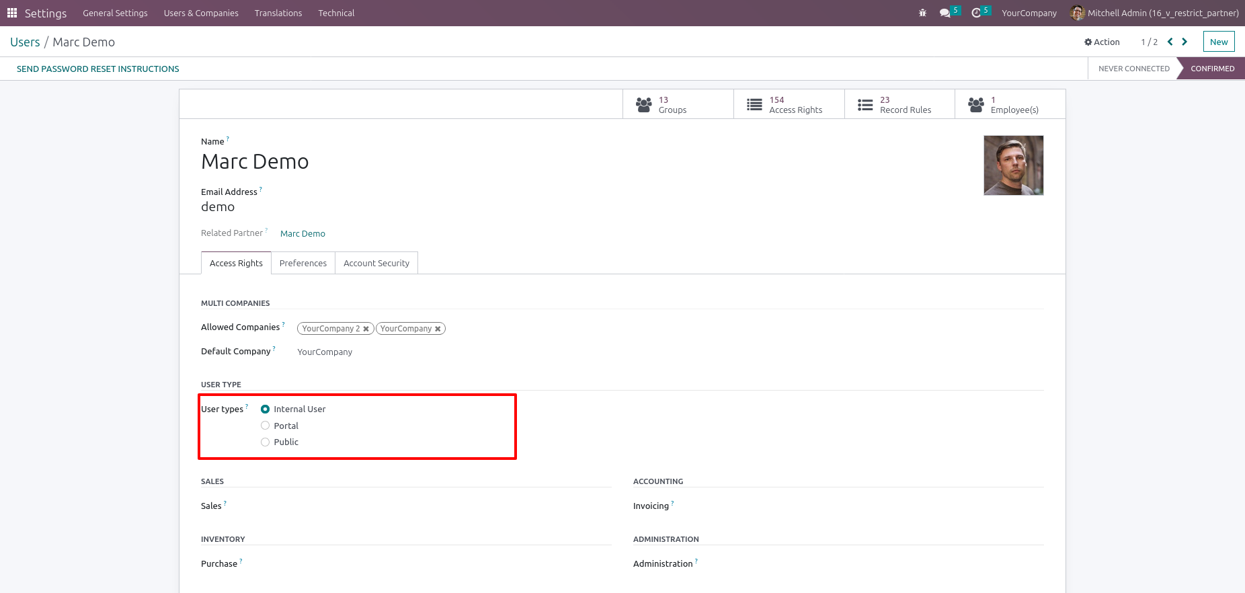Show help tooltip for Purchase label
Image resolution: width=1245 pixels, height=593 pixels.
pos(241,561)
